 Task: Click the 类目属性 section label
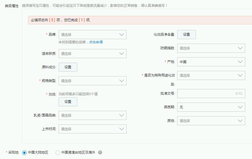coord(12,6)
